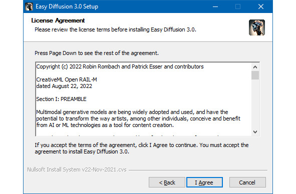This screenshot has height=194, width=296.
Task: Click the empty scrollbar track below thumb
Action: [255, 104]
